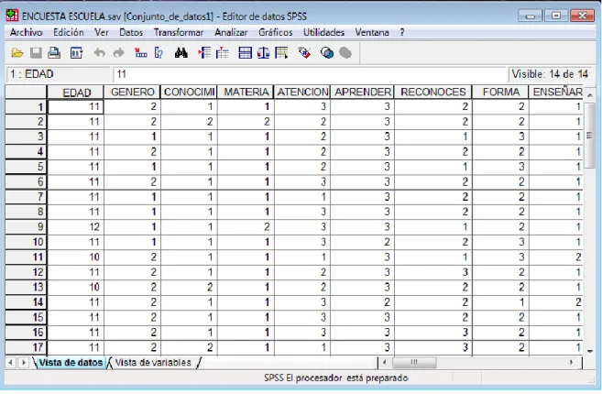Select row header 17
602x394 pixels.
tap(26, 347)
